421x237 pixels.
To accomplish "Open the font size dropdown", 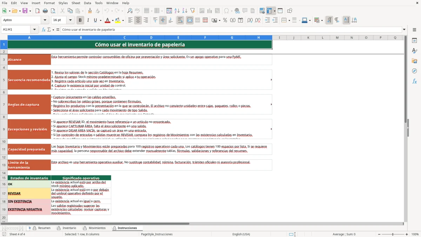I will click(71, 20).
